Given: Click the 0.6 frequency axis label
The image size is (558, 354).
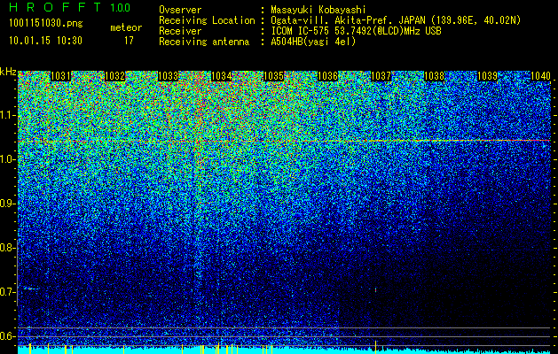Looking at the screenshot, I should (7, 336).
